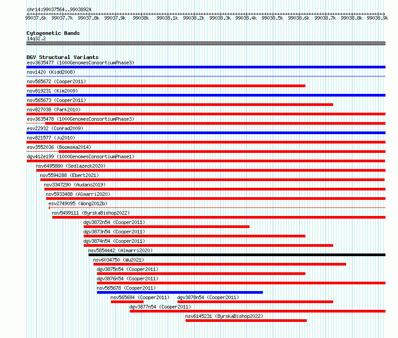
Task: Click esv3552036 (Boomsma2014) label
Action: tap(59, 147)
